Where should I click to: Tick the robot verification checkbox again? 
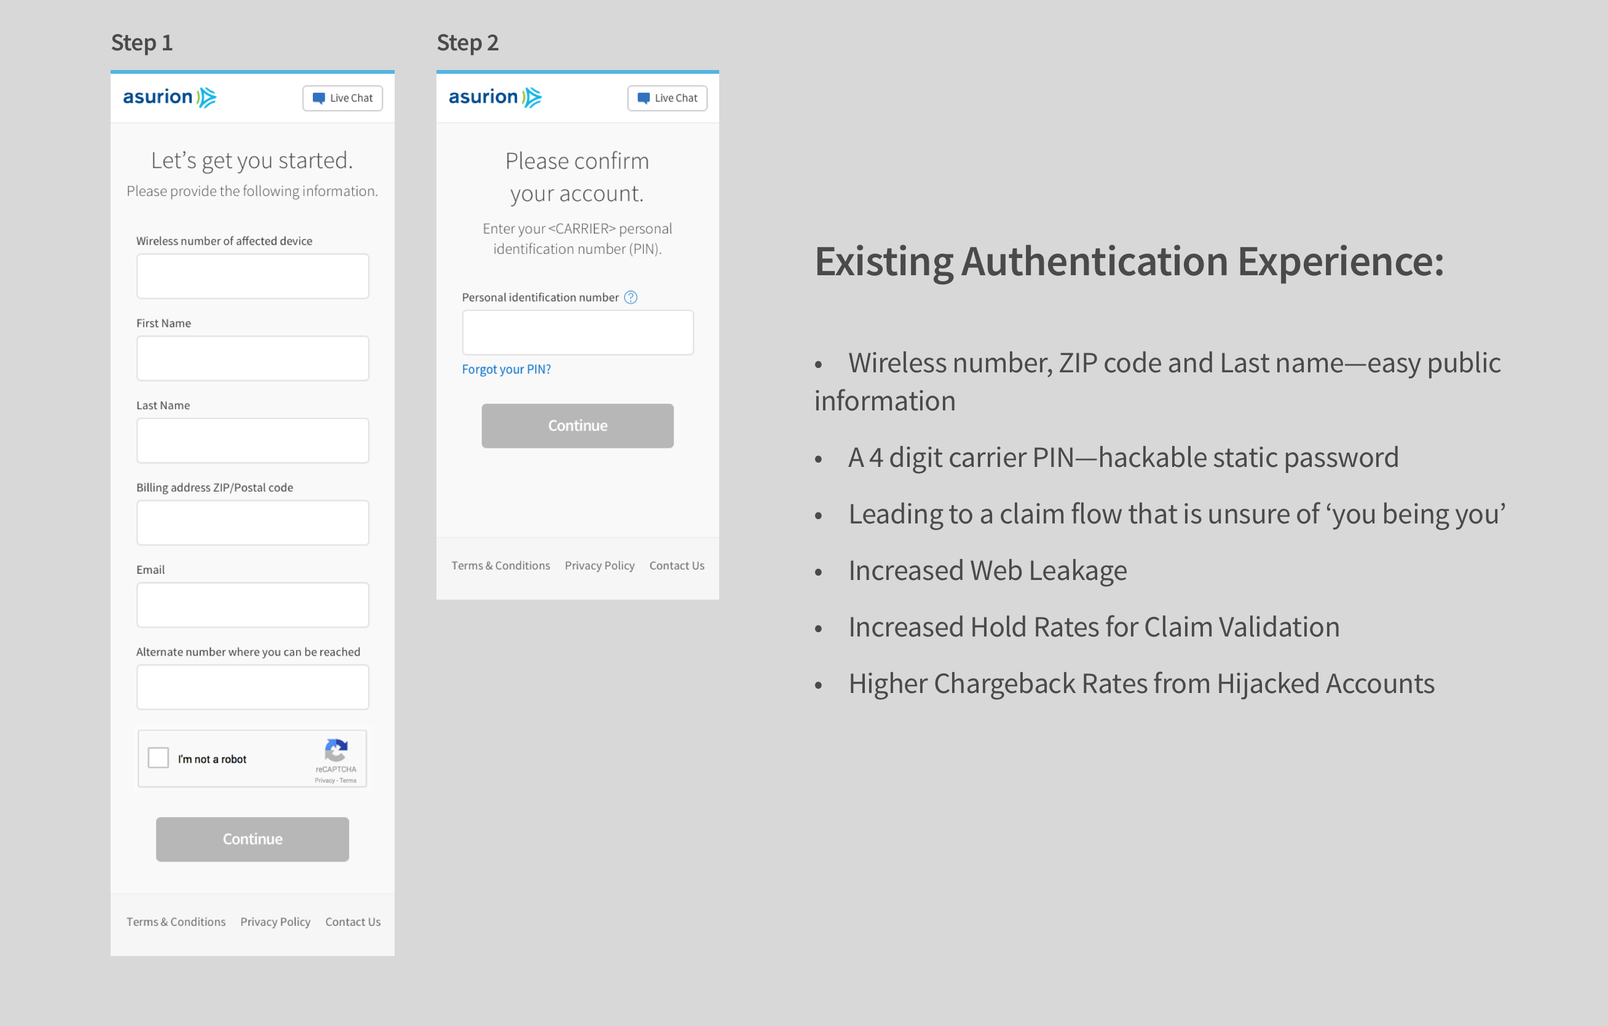[x=158, y=758]
